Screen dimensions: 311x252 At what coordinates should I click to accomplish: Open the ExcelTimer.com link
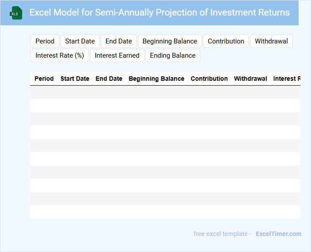[278, 234]
